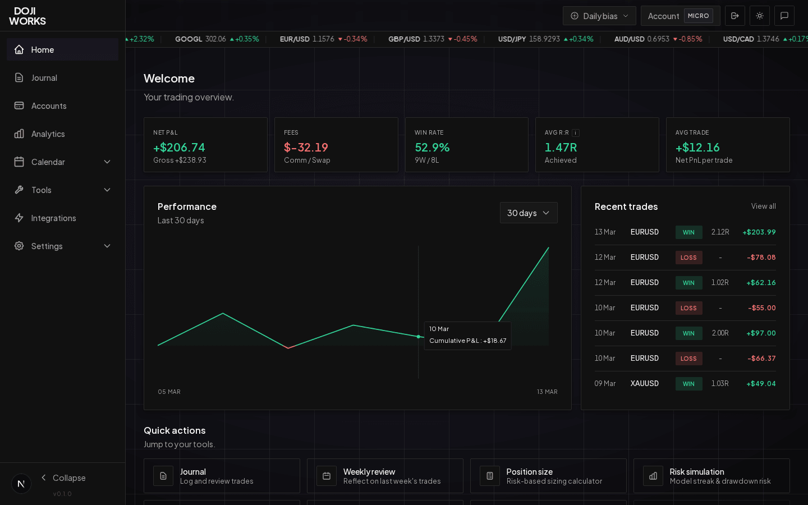Open the 30 days range selector
808x505 pixels.
click(528, 213)
